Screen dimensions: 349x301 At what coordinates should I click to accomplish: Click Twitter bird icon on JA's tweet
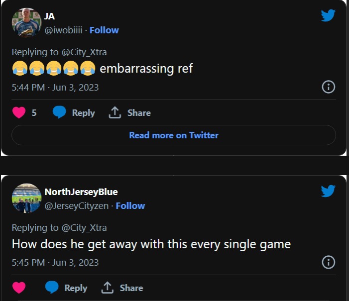point(328,15)
